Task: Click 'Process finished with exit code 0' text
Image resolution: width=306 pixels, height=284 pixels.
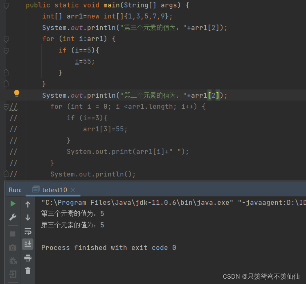Action: (x=109, y=248)
